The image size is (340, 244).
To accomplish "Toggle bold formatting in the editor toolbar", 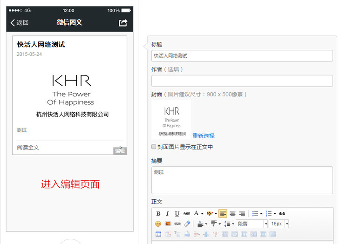I will click(x=158, y=214).
